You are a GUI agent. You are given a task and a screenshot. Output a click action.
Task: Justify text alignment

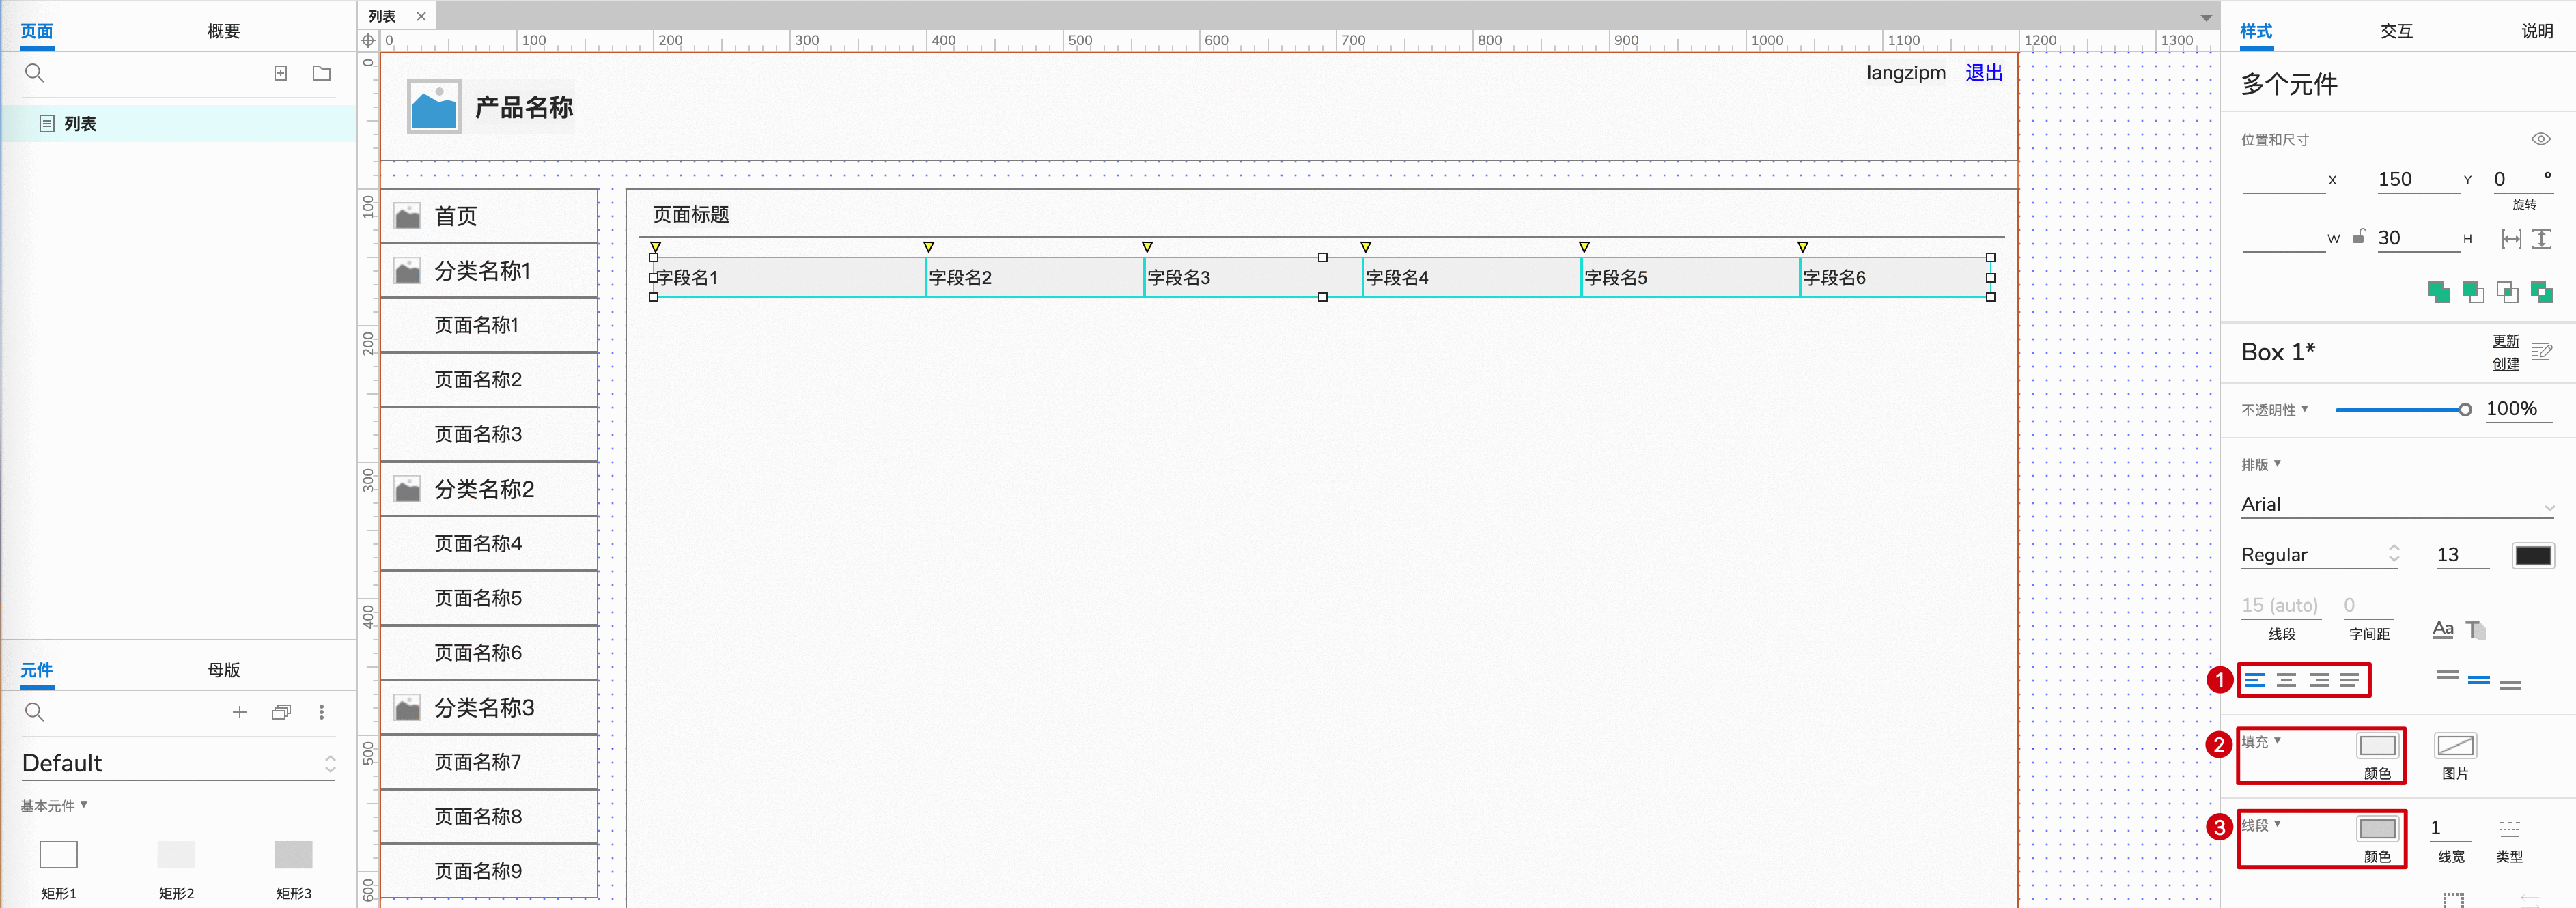tap(2349, 680)
